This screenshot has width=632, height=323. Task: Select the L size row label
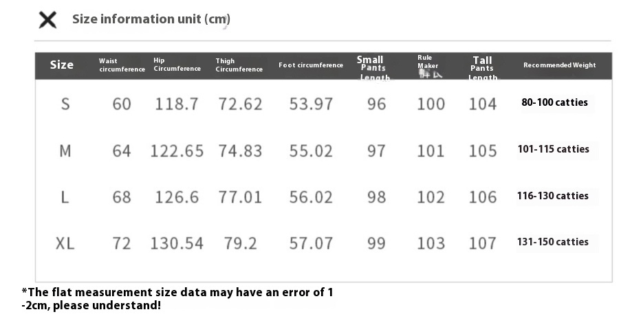[x=65, y=197]
